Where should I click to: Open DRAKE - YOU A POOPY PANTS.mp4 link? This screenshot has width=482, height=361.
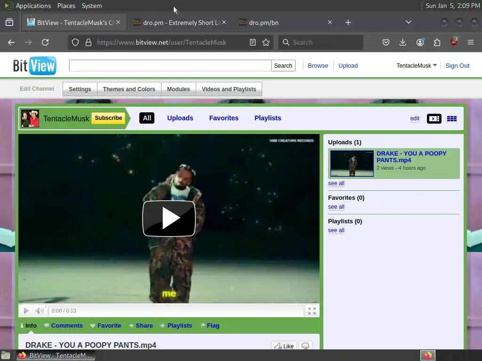411,157
